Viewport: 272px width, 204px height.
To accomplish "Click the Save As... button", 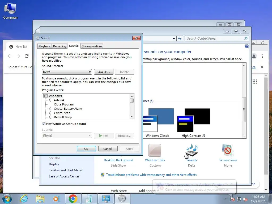I will click(x=104, y=72).
